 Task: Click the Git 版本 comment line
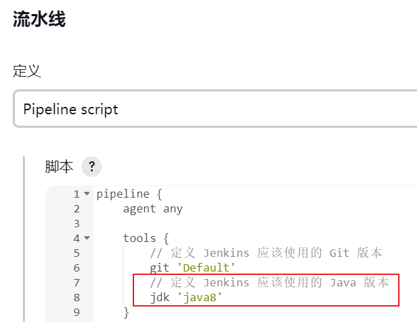click(x=266, y=253)
